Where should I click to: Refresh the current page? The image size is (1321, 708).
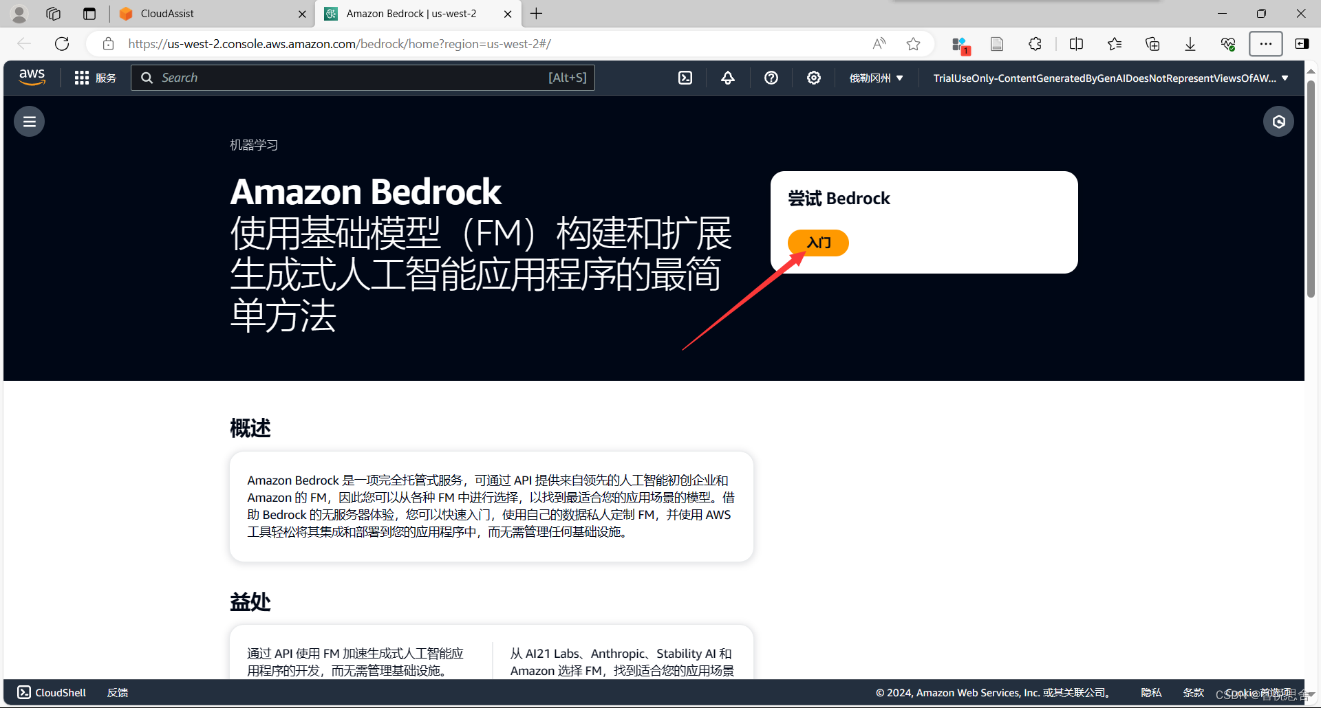tap(62, 44)
